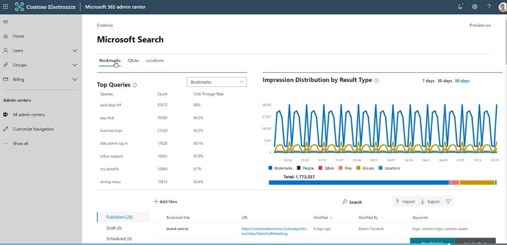The image size is (507, 245).
Task: Open the Bookmarks dropdown in Top Queries
Action: click(x=217, y=82)
